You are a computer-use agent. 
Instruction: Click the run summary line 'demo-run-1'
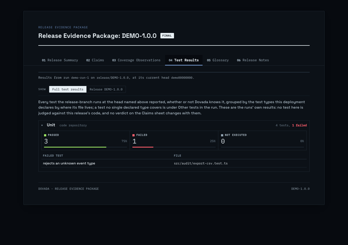tap(80, 78)
